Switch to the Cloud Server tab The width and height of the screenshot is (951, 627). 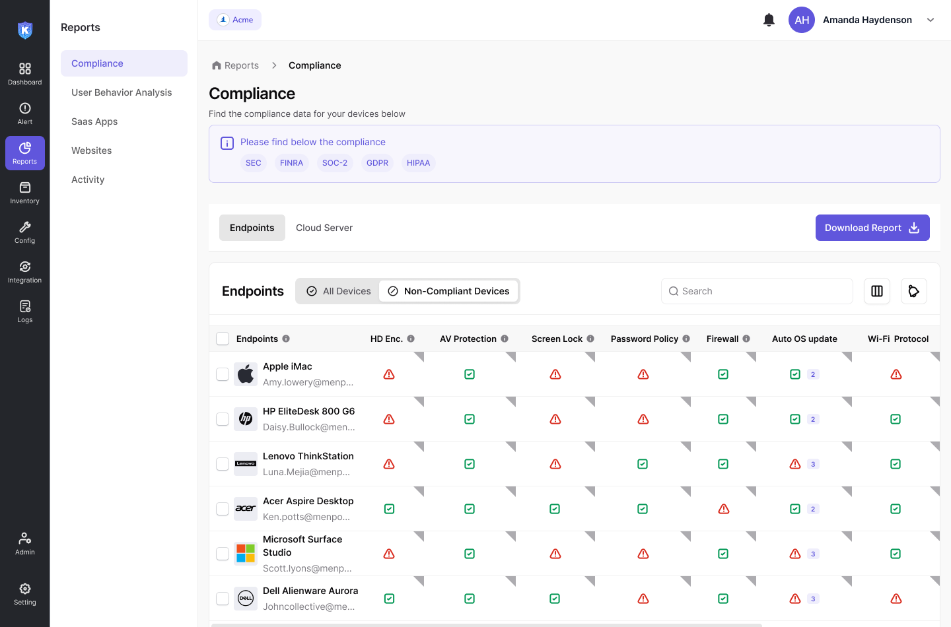324,228
